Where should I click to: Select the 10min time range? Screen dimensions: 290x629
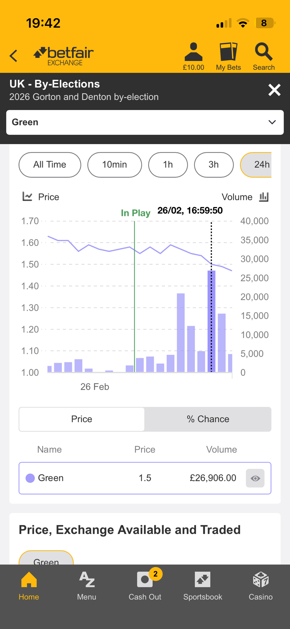click(x=114, y=165)
